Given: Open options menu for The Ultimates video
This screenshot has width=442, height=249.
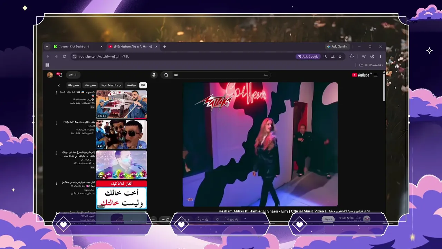Looking at the screenshot, I should click(56, 93).
